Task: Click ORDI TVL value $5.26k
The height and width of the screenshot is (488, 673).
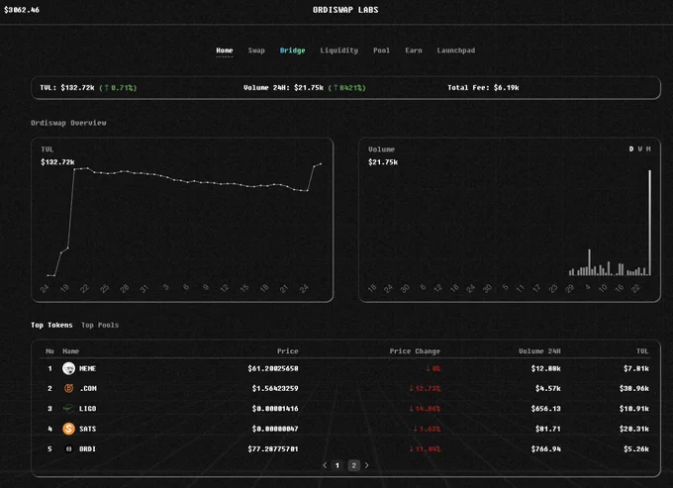Action: pyautogui.click(x=636, y=448)
